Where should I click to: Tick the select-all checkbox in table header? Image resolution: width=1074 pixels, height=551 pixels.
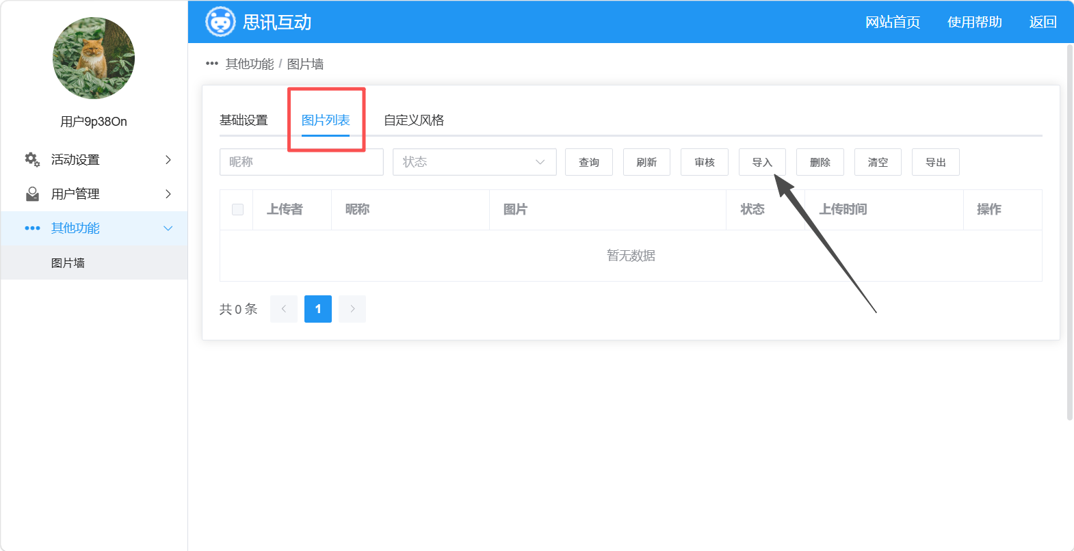(x=237, y=209)
